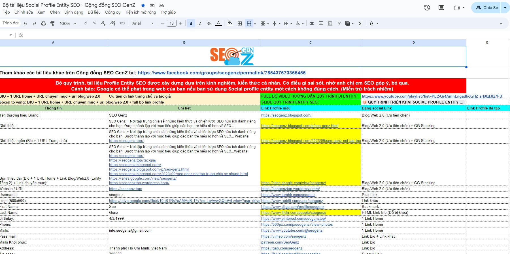The height and width of the screenshot is (254, 510).
Task: Check the cloud document status icon
Action: pyautogui.click(x=161, y=5)
